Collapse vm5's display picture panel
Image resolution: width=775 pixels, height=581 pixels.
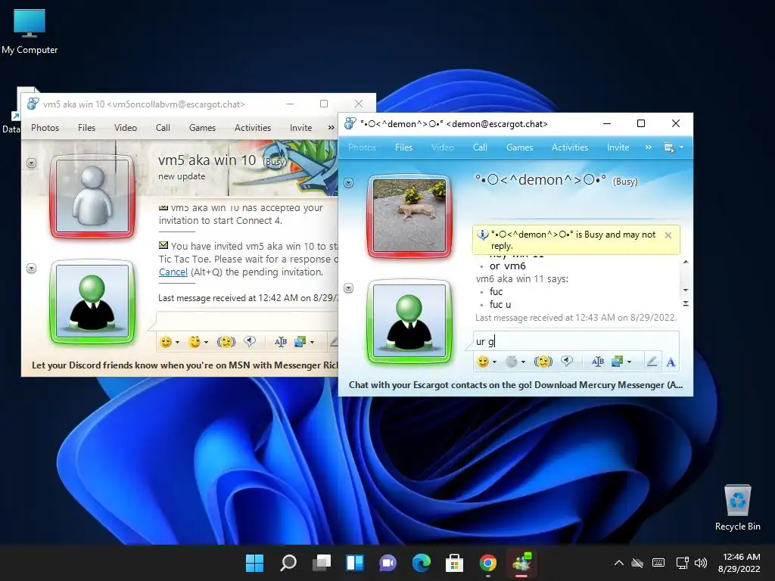31,163
